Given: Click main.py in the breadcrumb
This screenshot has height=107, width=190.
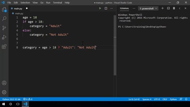Looking at the screenshot, I should pyautogui.click(x=19, y=13).
